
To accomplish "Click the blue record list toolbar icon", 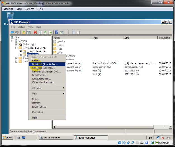I will (x=73, y=32).
